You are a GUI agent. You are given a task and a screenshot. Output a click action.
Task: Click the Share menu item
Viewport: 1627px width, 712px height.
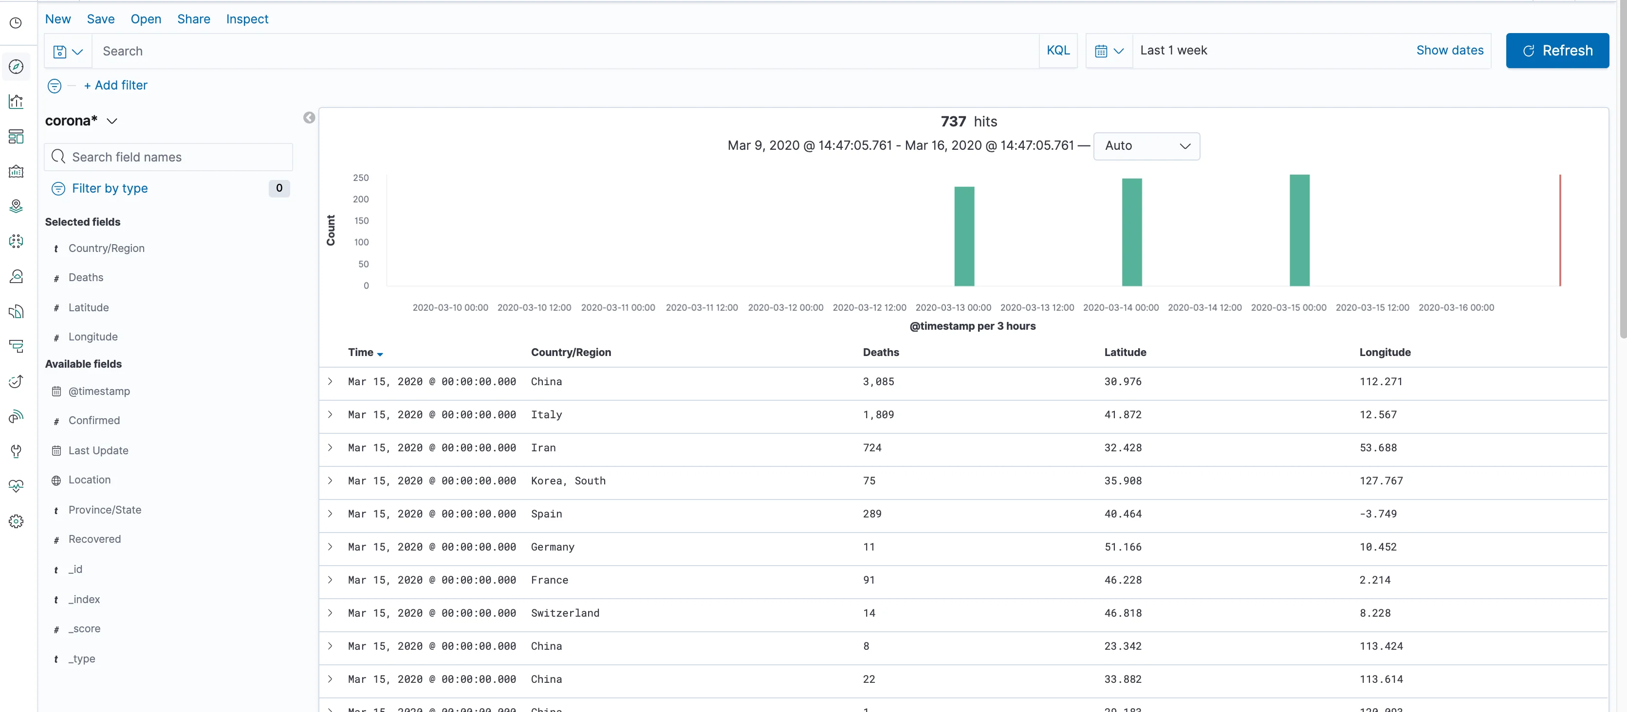(193, 19)
